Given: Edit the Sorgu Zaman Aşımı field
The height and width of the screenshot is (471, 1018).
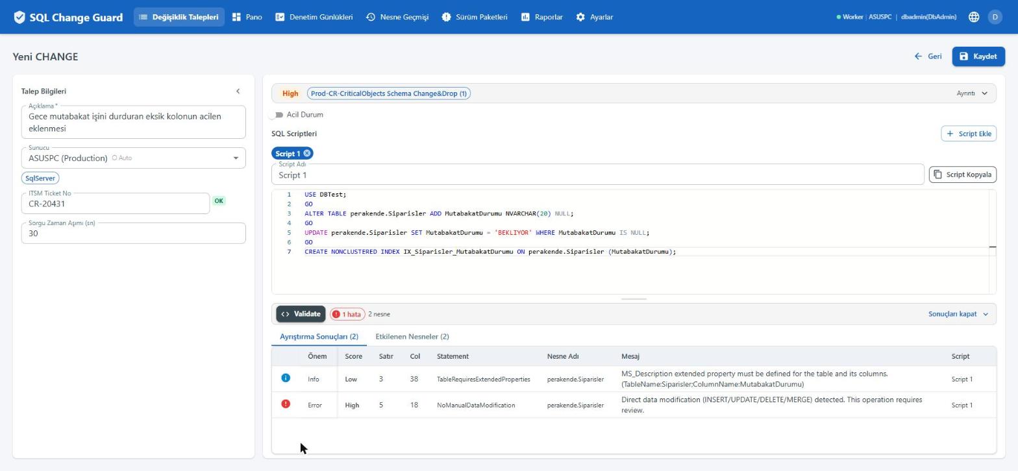Looking at the screenshot, I should point(134,233).
